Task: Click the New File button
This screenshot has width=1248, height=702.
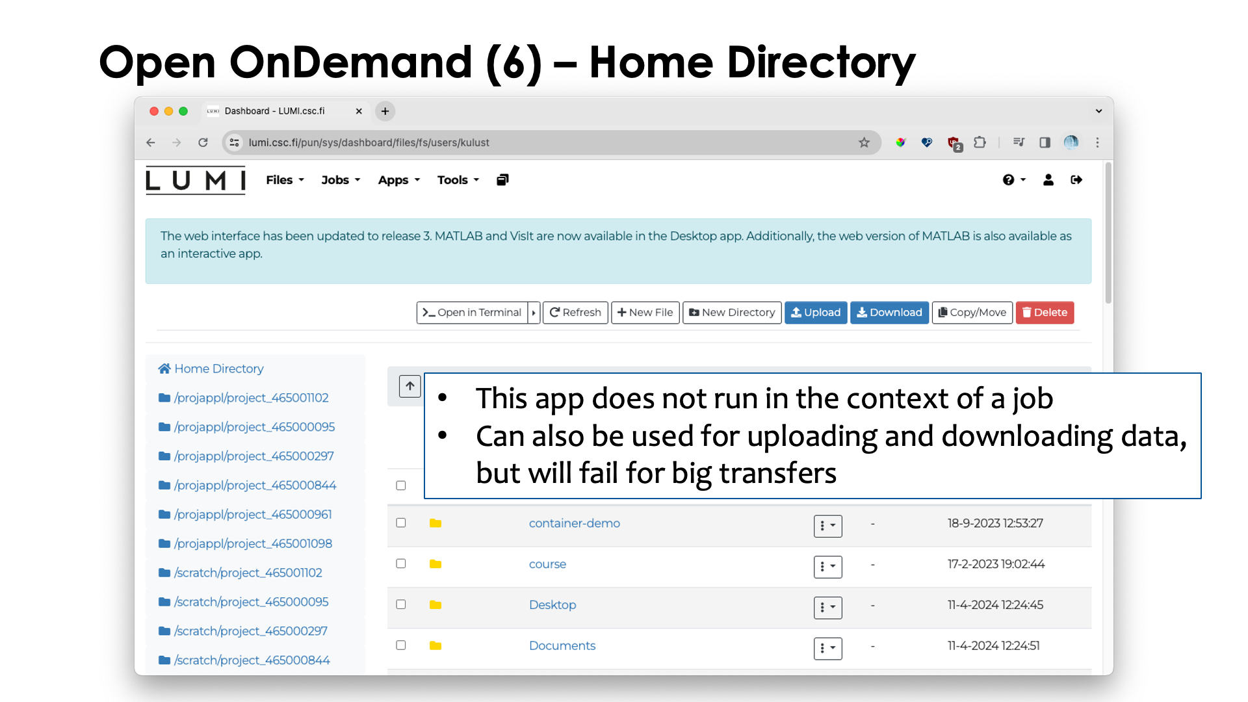Action: point(645,313)
